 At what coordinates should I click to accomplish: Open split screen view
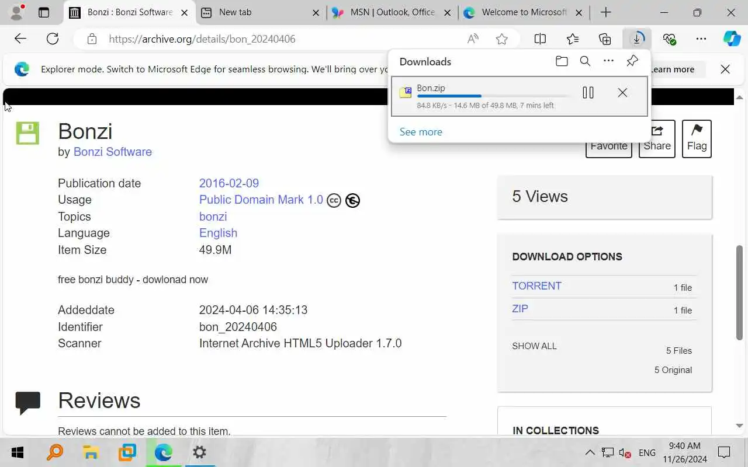[540, 39]
